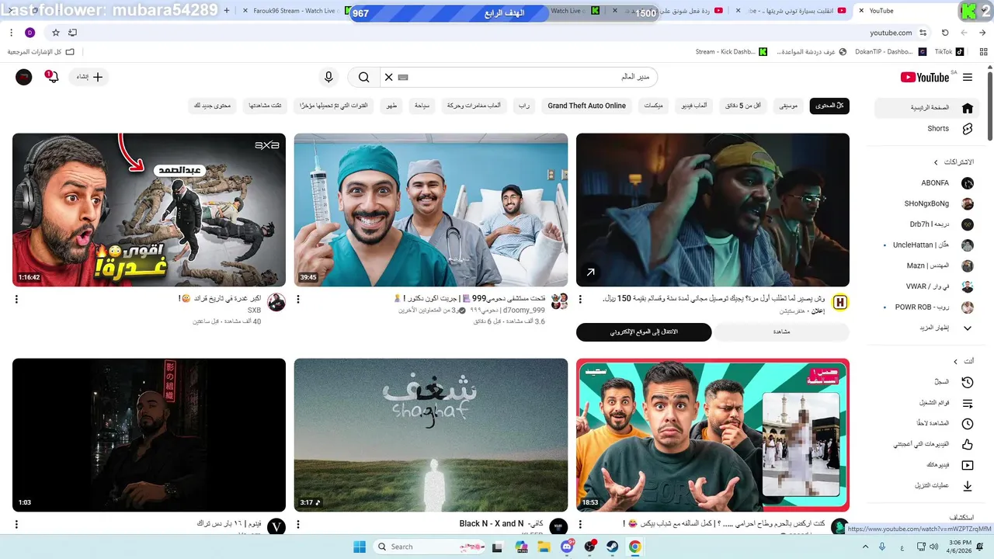Click the Windows taskbar search box

429,547
